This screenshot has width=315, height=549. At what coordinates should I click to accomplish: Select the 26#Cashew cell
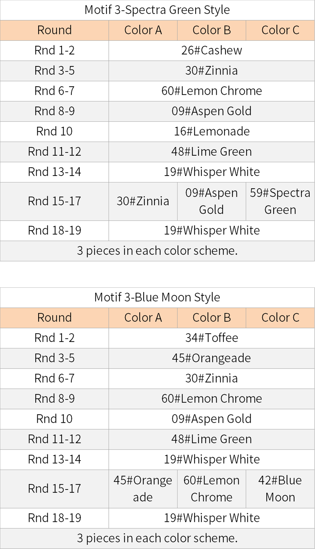[212, 50]
